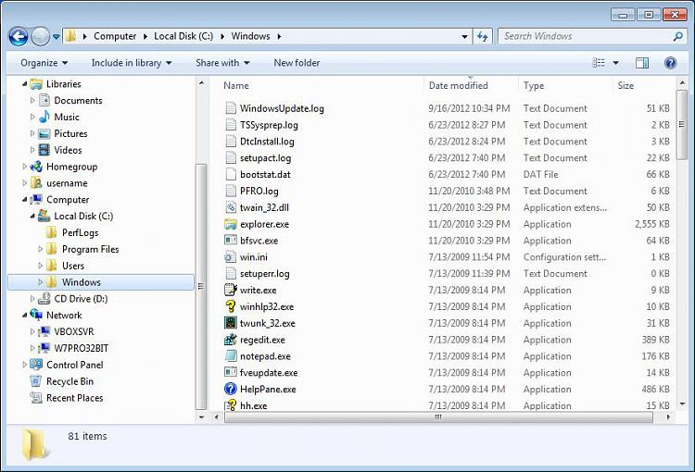Image resolution: width=695 pixels, height=472 pixels.
Task: Toggle the preview pane button
Action: pos(642,63)
